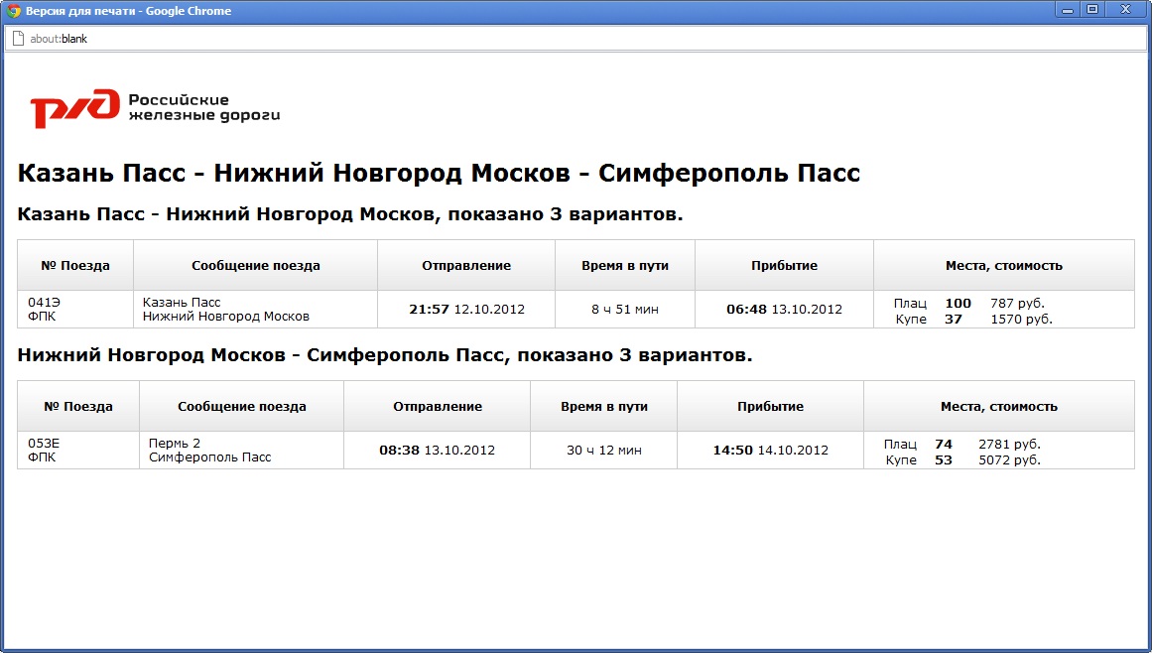
Task: Maximize the Chrome print version window
Action: pyautogui.click(x=1092, y=10)
